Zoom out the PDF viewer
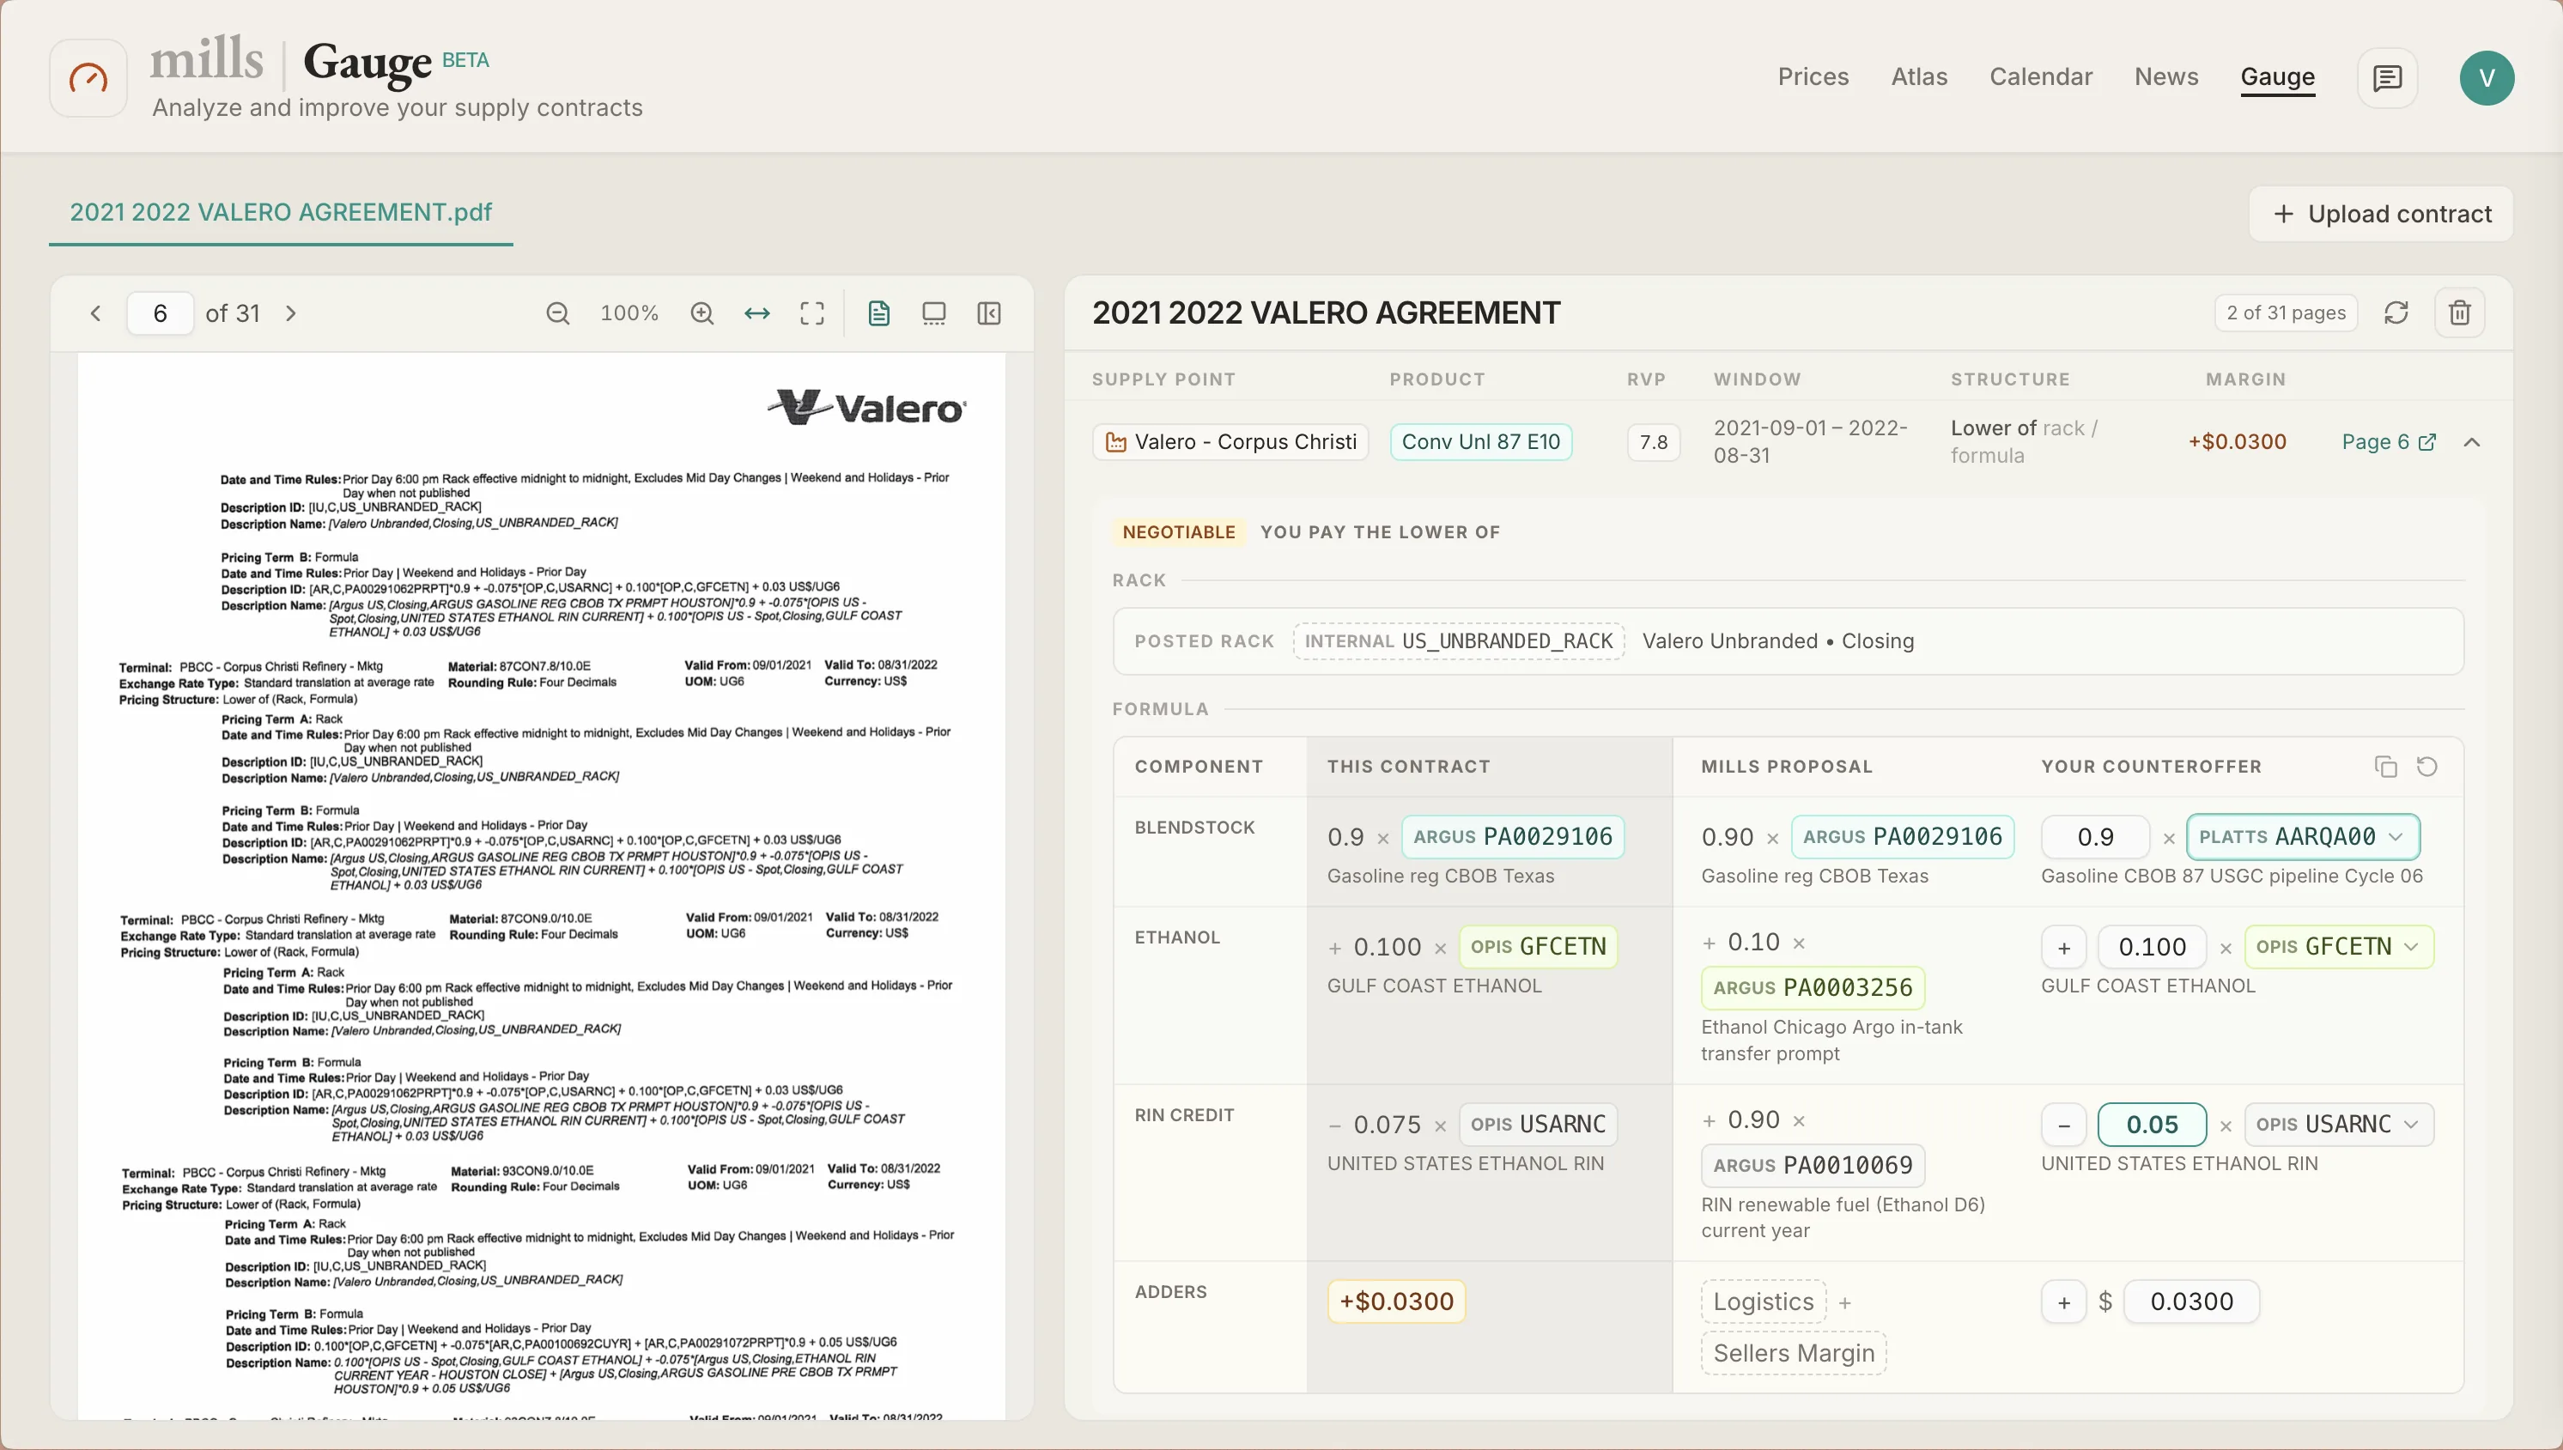 tap(557, 313)
